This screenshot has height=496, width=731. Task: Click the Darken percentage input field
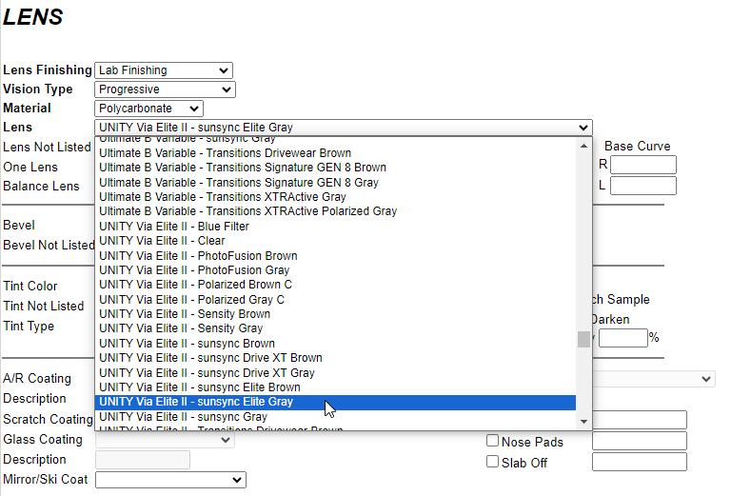[622, 338]
